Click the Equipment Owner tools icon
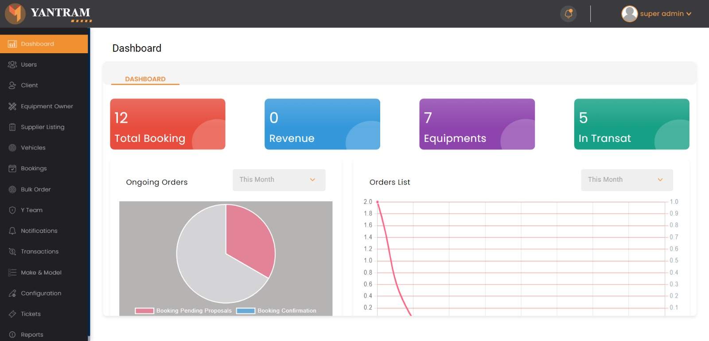The height and width of the screenshot is (341, 709). 12,106
